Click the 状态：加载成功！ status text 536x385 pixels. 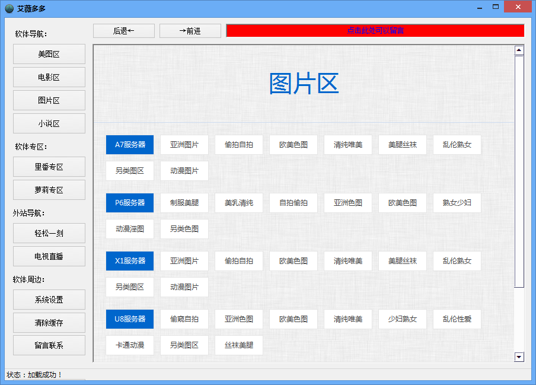point(34,375)
